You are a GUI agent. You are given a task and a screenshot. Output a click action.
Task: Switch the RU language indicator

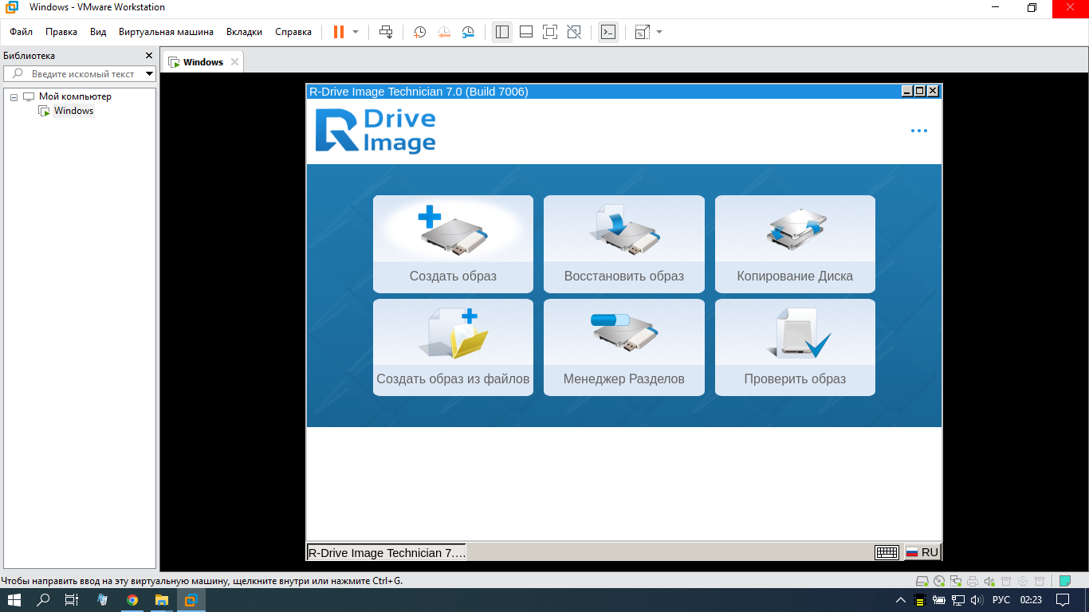[x=922, y=552]
